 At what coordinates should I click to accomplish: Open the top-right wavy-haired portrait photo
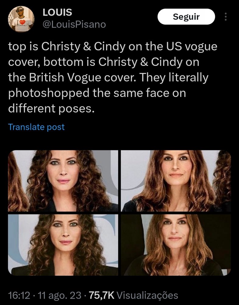click(x=176, y=181)
